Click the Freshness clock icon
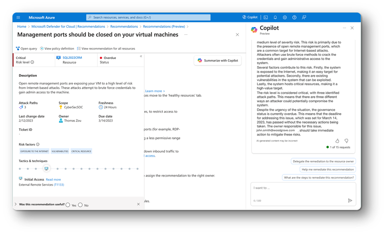 pyautogui.click(x=101, y=107)
